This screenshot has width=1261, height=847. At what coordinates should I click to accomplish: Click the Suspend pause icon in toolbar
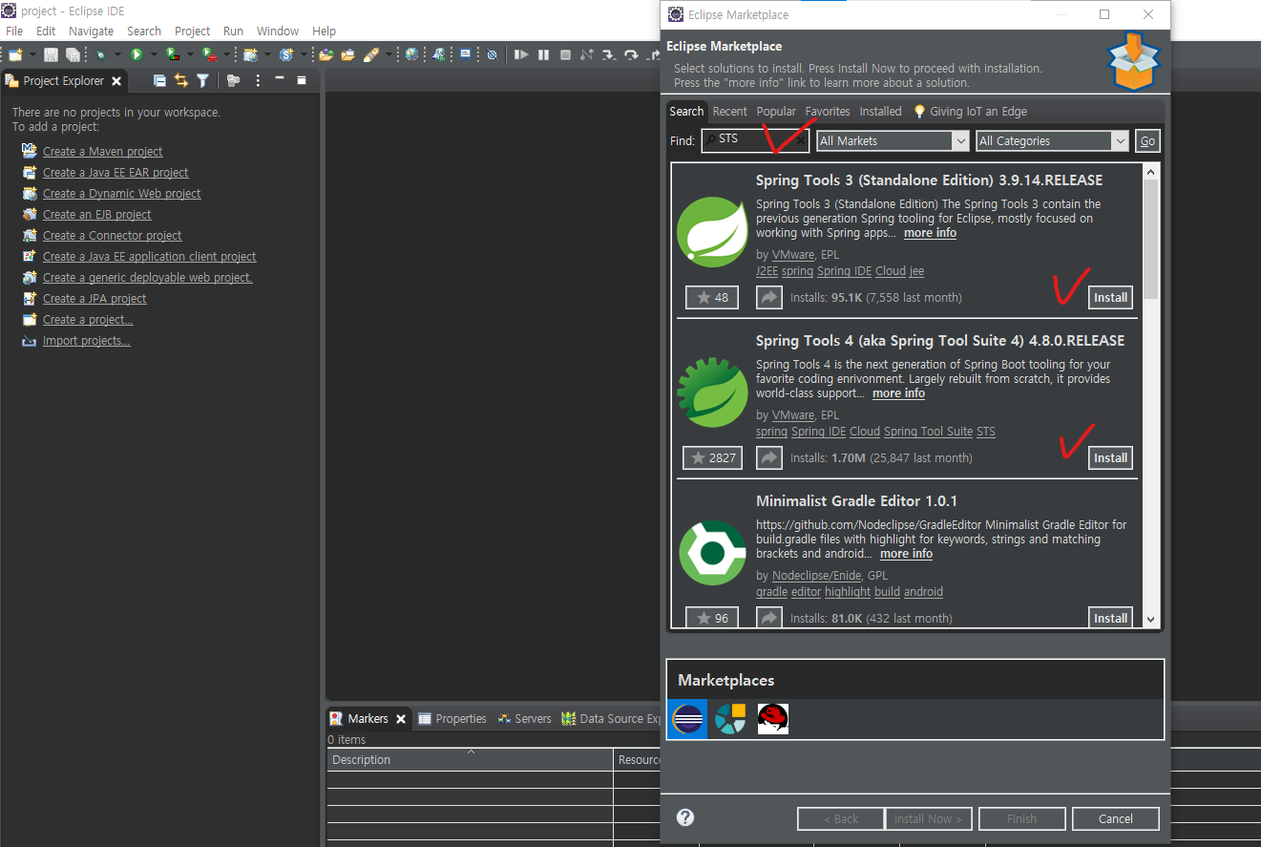pyautogui.click(x=543, y=54)
